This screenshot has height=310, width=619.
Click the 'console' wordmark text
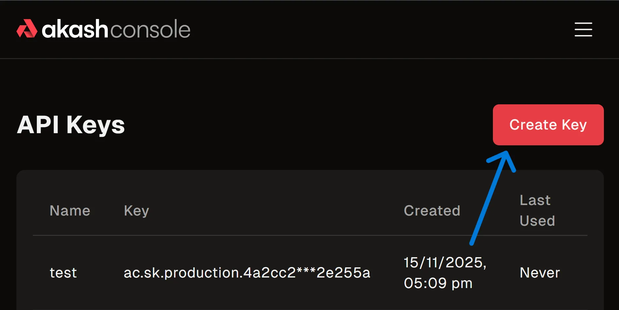point(151,29)
